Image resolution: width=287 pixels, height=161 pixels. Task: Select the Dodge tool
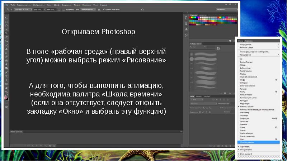click(6, 68)
